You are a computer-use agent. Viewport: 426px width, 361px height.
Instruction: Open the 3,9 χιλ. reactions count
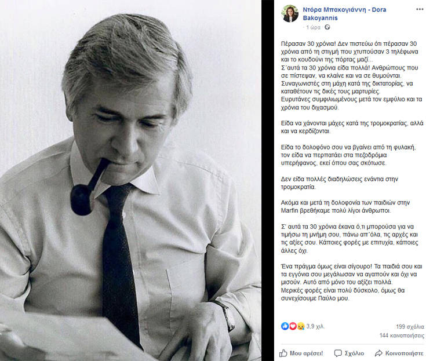coord(315,327)
